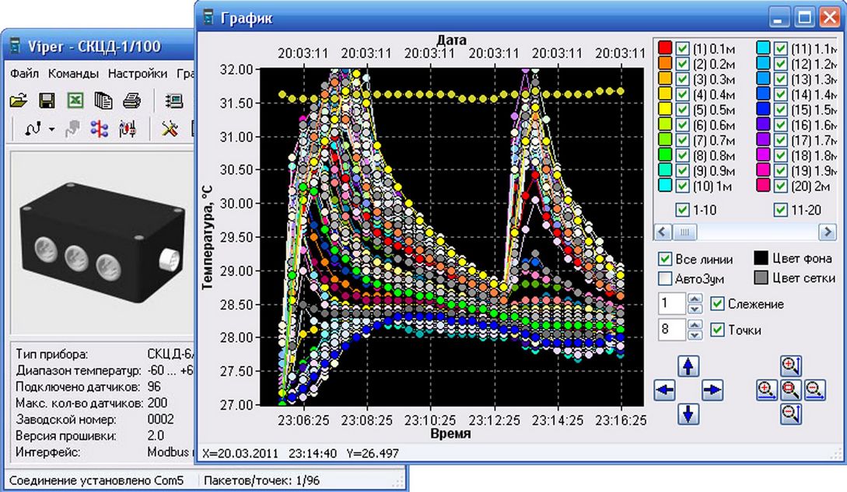Hide the (1) 0.1м sensor line
Image resolution: width=847 pixels, height=492 pixels.
coord(683,47)
